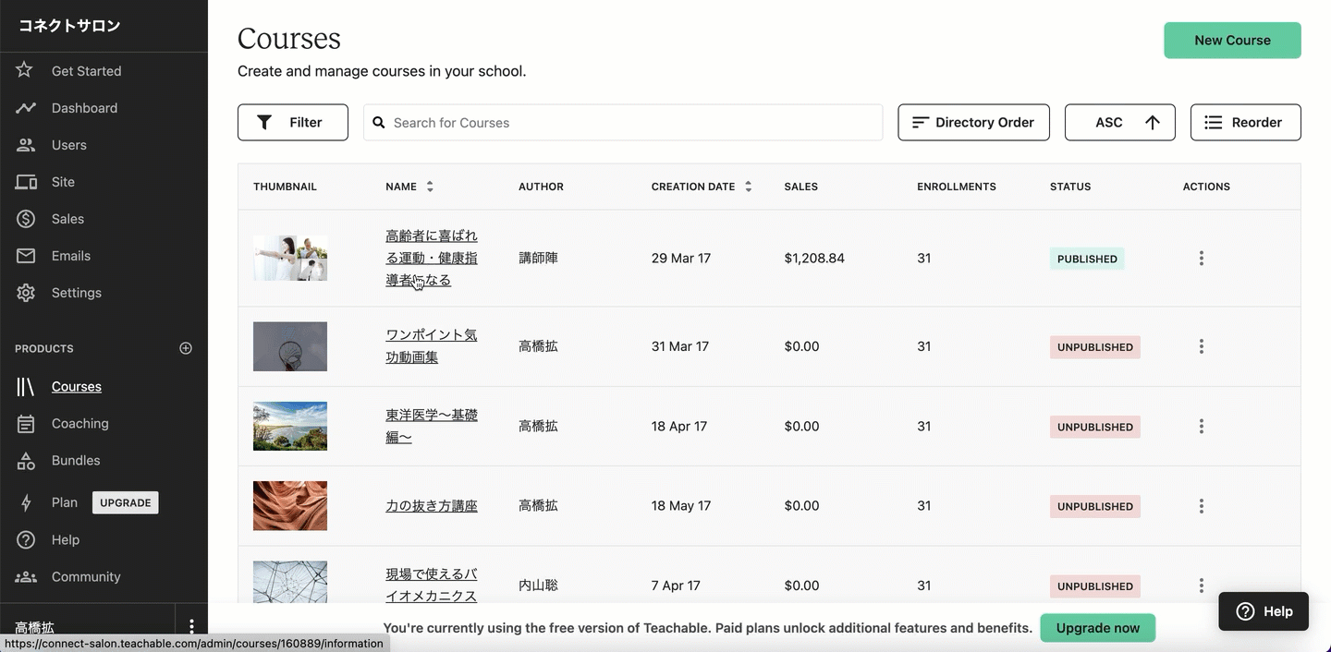1331x652 pixels.
Task: Open the Directory Order sort dropdown
Action: tap(973, 123)
